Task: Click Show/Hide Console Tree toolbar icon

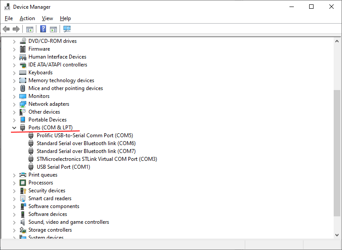Action: click(30, 29)
